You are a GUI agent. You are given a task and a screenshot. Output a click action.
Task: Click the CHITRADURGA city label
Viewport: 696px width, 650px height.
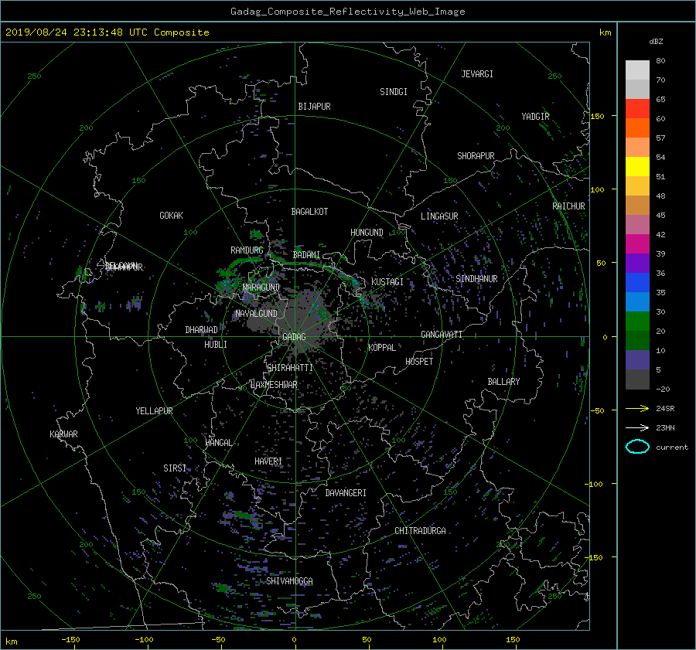click(420, 531)
